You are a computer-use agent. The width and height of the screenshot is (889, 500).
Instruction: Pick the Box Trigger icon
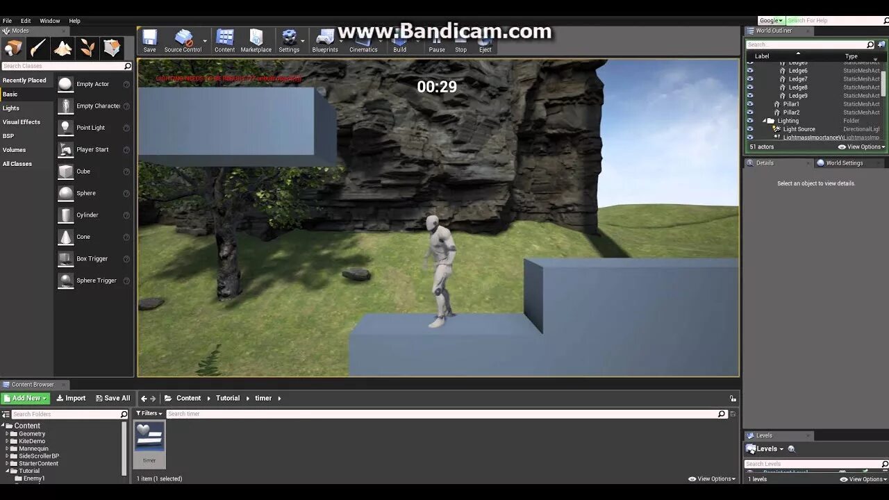click(65, 259)
